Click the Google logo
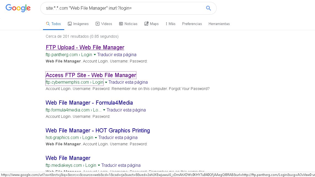 (18, 8)
